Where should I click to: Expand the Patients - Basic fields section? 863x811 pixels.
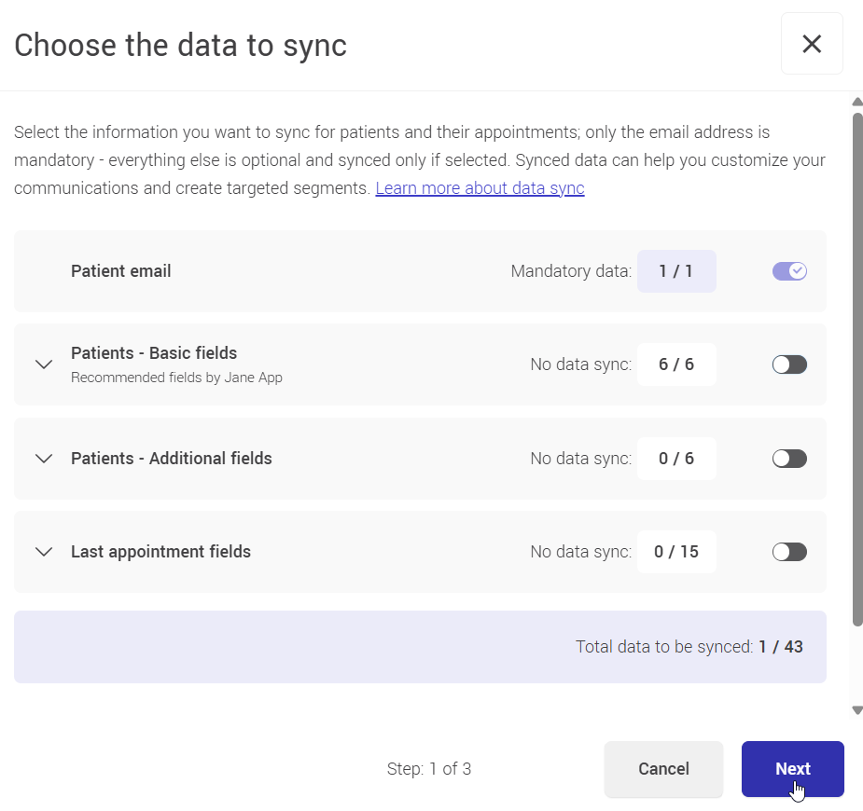[x=43, y=364]
